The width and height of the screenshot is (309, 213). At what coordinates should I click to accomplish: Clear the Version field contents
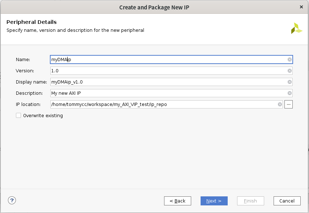coord(289,71)
